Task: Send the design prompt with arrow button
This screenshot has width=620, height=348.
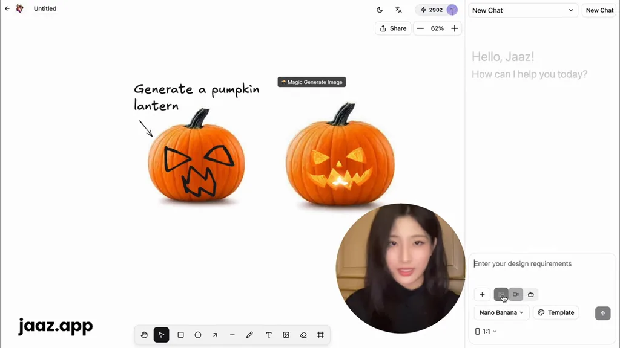Action: (602, 314)
